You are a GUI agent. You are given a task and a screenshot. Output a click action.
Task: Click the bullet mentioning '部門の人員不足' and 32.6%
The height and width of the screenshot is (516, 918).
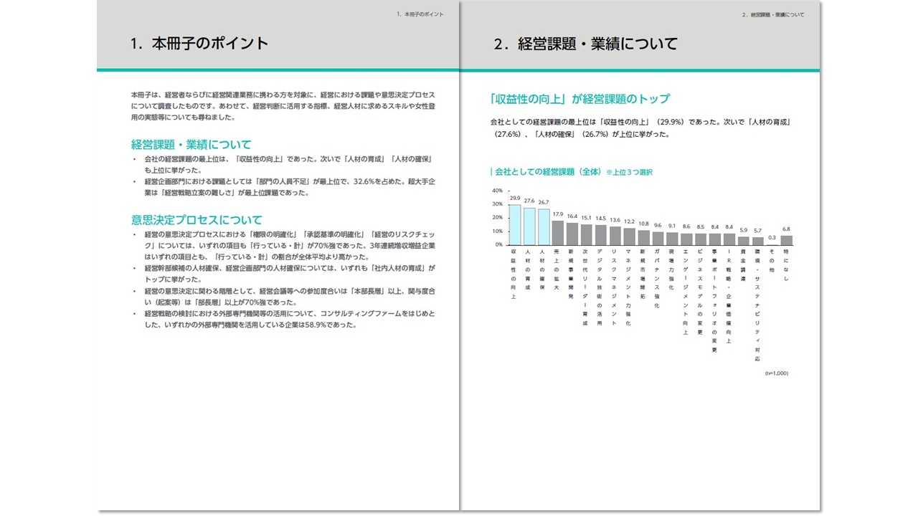287,186
